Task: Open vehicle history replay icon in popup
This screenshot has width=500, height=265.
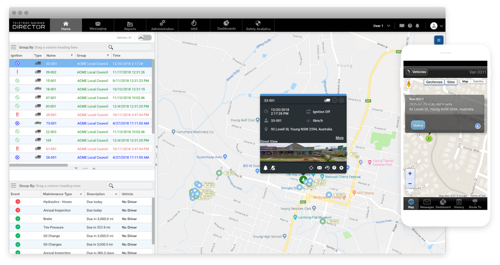Action: [327, 168]
